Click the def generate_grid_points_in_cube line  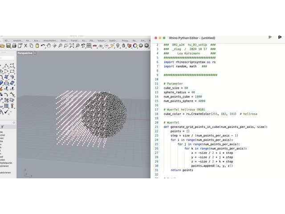[x=216, y=127]
